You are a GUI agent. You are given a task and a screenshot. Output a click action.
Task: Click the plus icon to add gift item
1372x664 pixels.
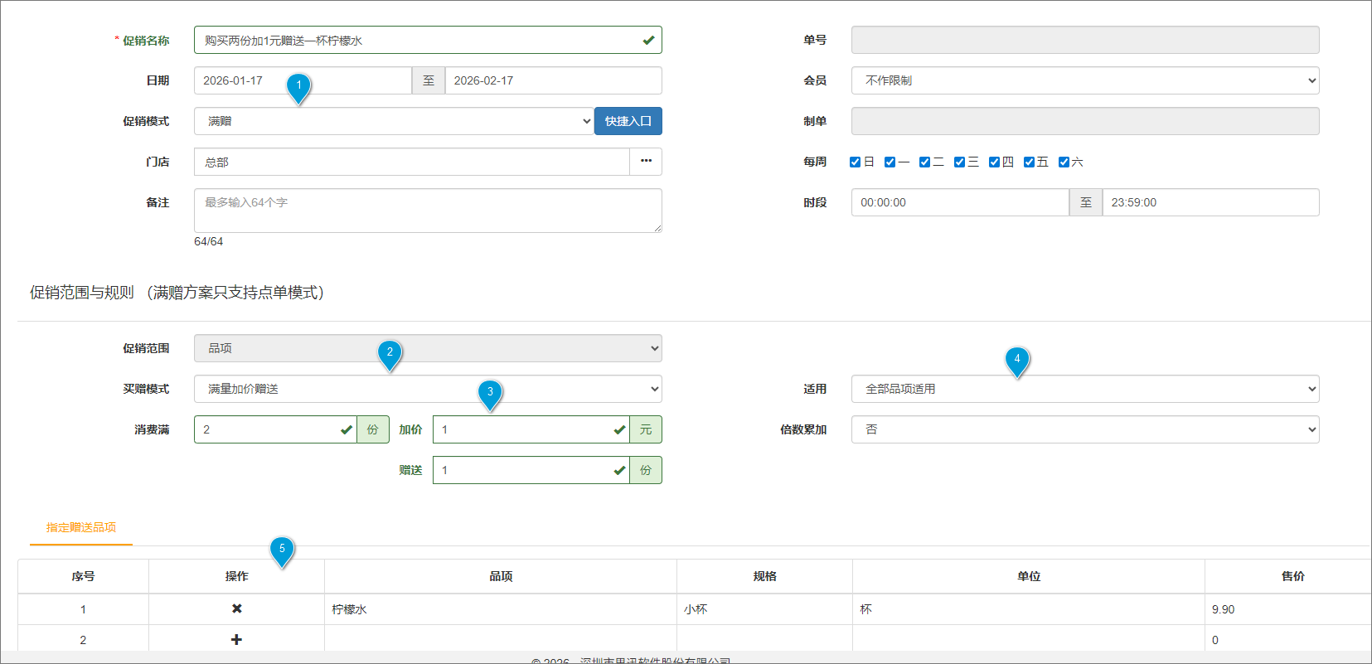(x=236, y=640)
